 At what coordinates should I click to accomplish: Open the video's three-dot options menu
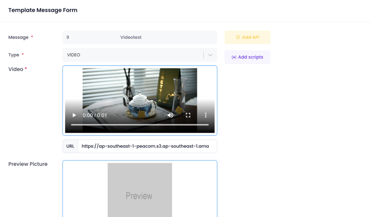point(205,115)
